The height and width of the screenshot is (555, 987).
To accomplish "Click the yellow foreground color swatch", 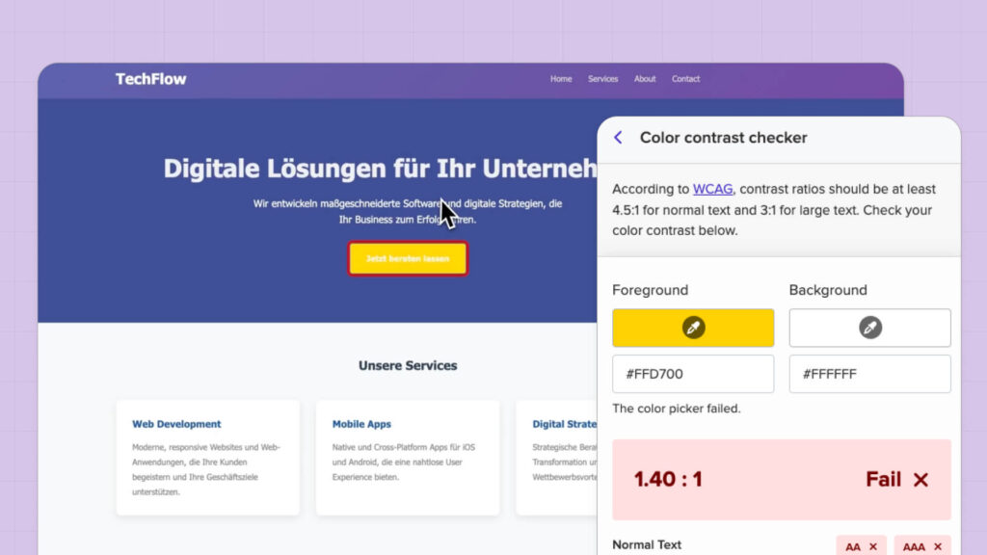I will [x=693, y=328].
